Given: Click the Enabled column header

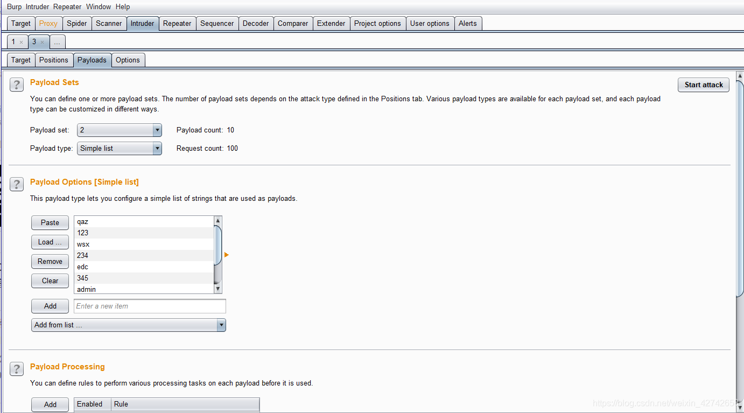Looking at the screenshot, I should point(93,404).
